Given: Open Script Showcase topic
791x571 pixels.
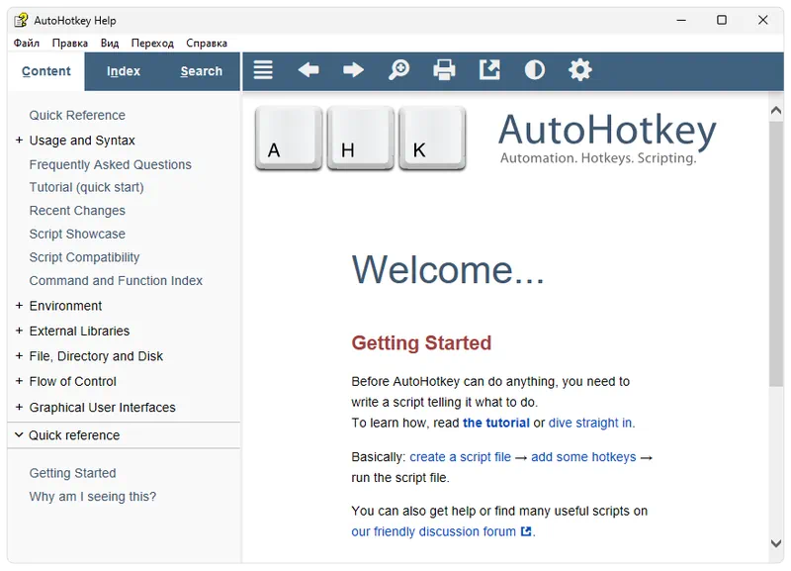Looking at the screenshot, I should (77, 234).
